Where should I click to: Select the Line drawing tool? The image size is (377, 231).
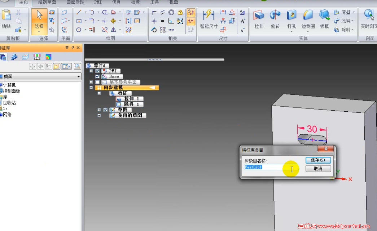[79, 12]
